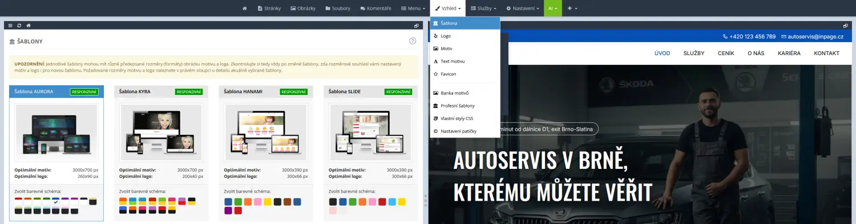Image resolution: width=856 pixels, height=224 pixels.
Task: Open the Obrázky images section
Action: 302,9
